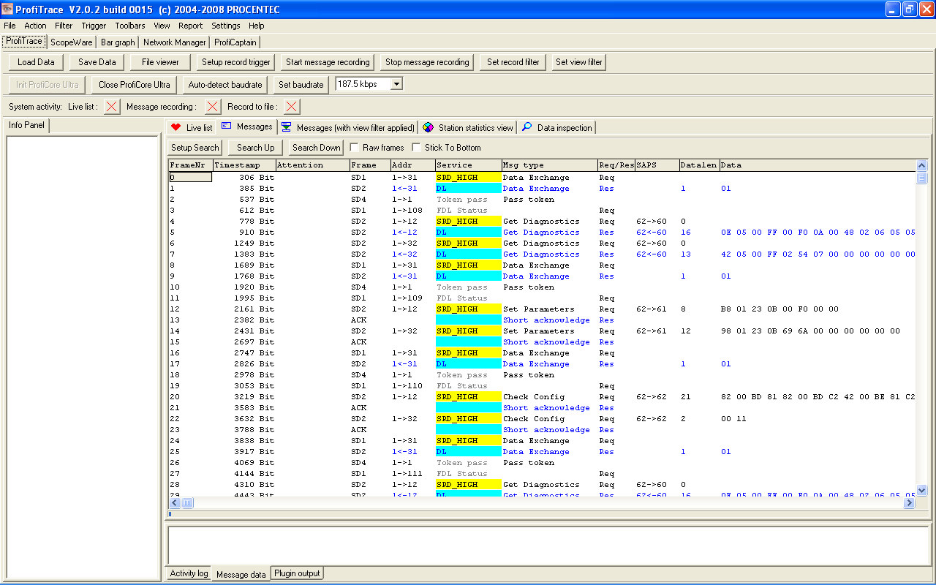Viewport: 936px width, 585px height.
Task: Open the baudrate dropdown showing 187.5 kbps
Action: [396, 84]
